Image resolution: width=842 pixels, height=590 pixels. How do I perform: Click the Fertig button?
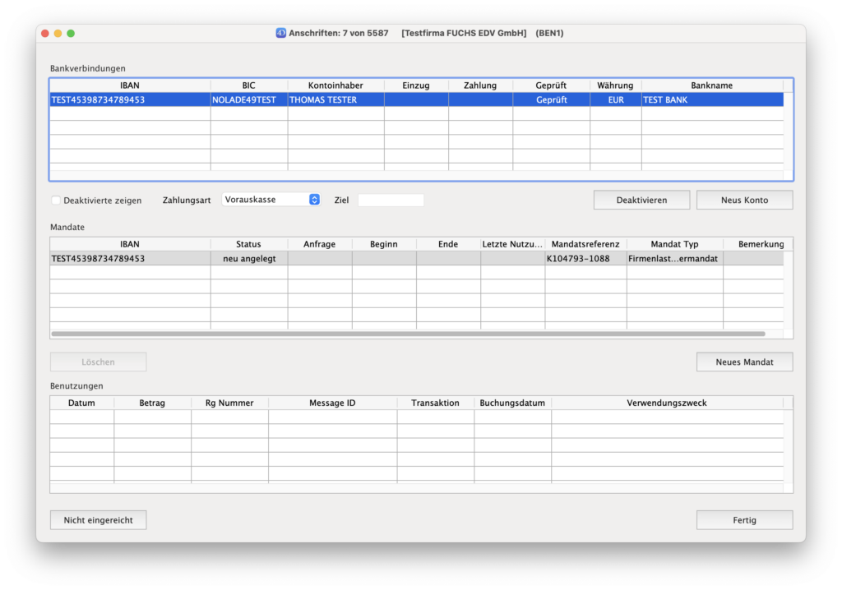(744, 520)
